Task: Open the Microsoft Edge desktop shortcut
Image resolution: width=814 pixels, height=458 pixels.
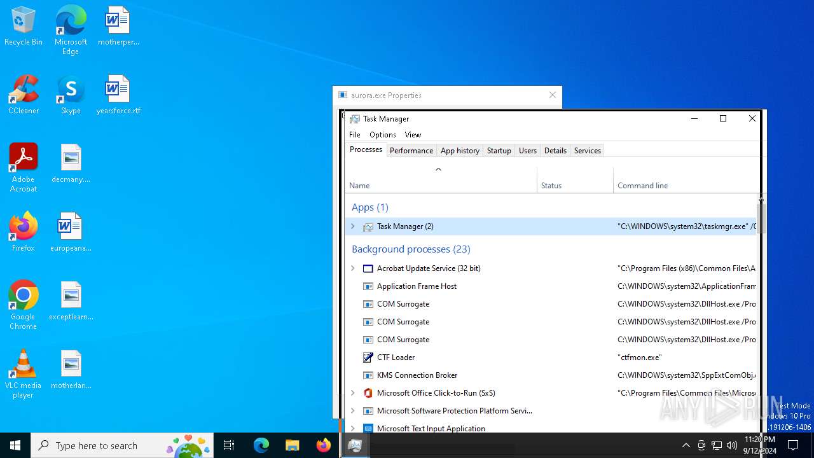Action: pos(71,31)
